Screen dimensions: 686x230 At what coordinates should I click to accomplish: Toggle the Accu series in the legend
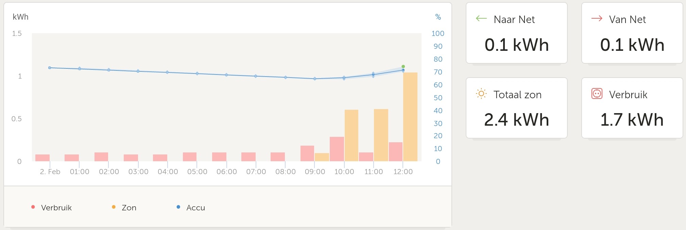(195, 208)
